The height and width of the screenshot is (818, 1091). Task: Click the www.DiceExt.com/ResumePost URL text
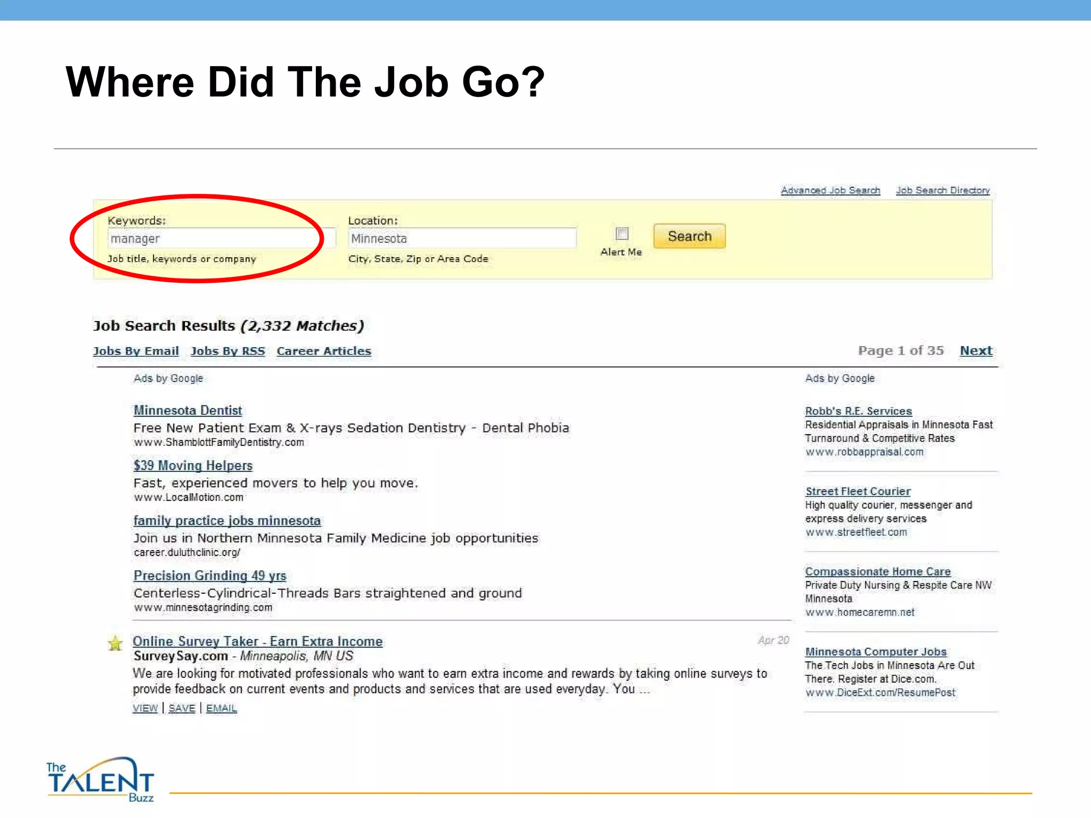(880, 692)
